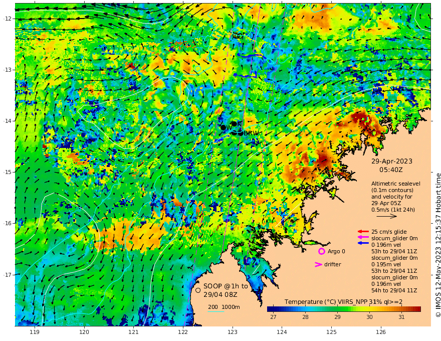
Task: Click the black dot next to BRW label
Action: (241, 133)
